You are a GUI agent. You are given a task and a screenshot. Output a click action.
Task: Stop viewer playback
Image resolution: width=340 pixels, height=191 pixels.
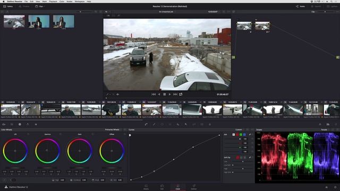point(164,94)
